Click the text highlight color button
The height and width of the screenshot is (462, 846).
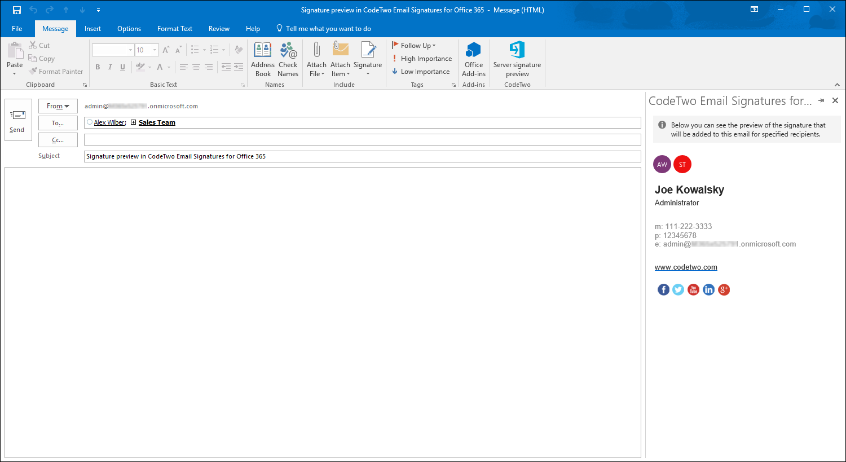(x=140, y=67)
